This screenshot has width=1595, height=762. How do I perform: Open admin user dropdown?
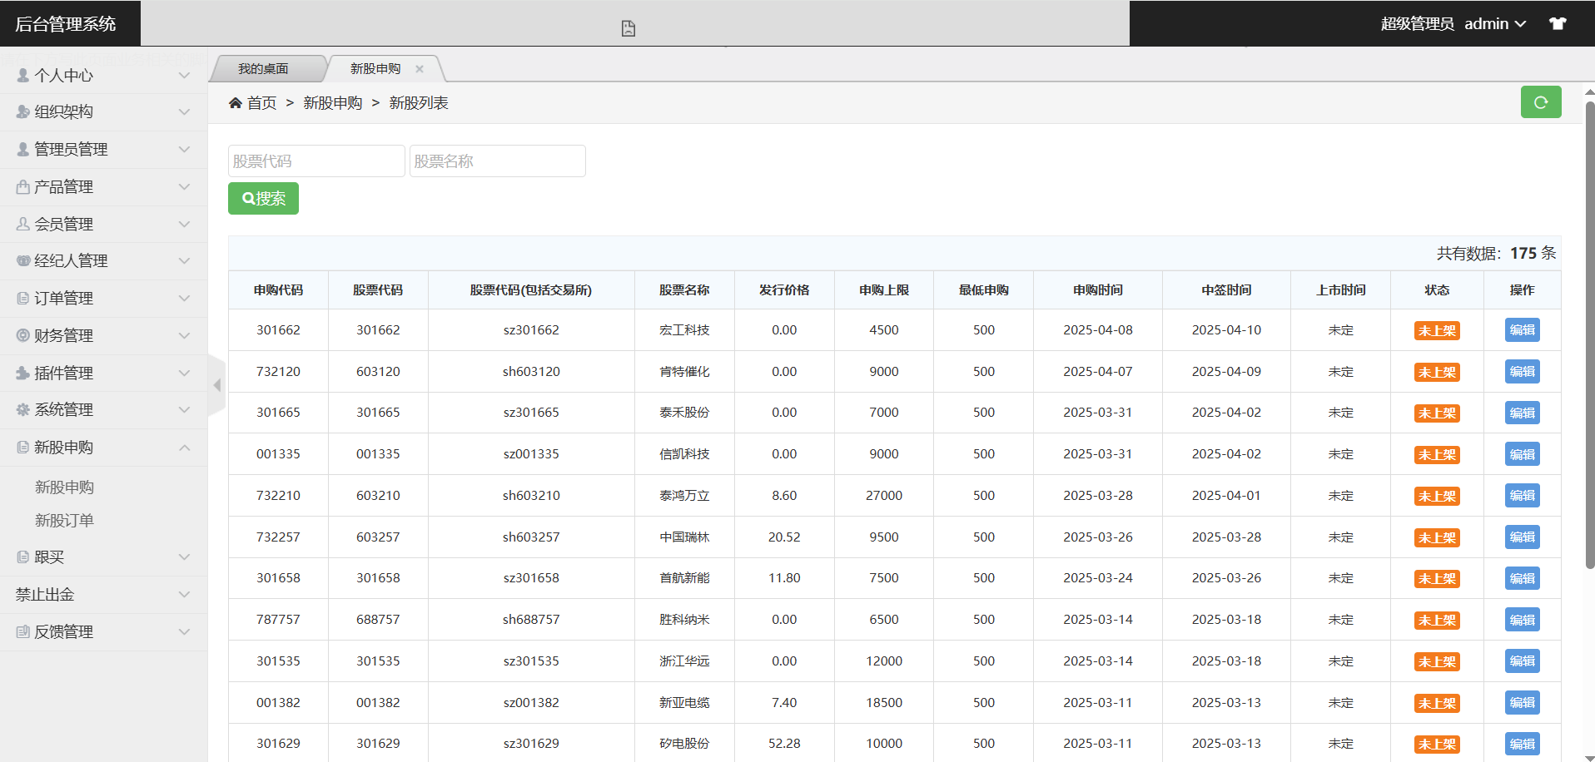click(x=1495, y=23)
